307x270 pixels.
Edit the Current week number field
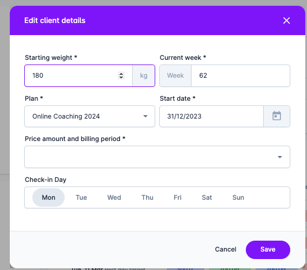click(x=241, y=75)
